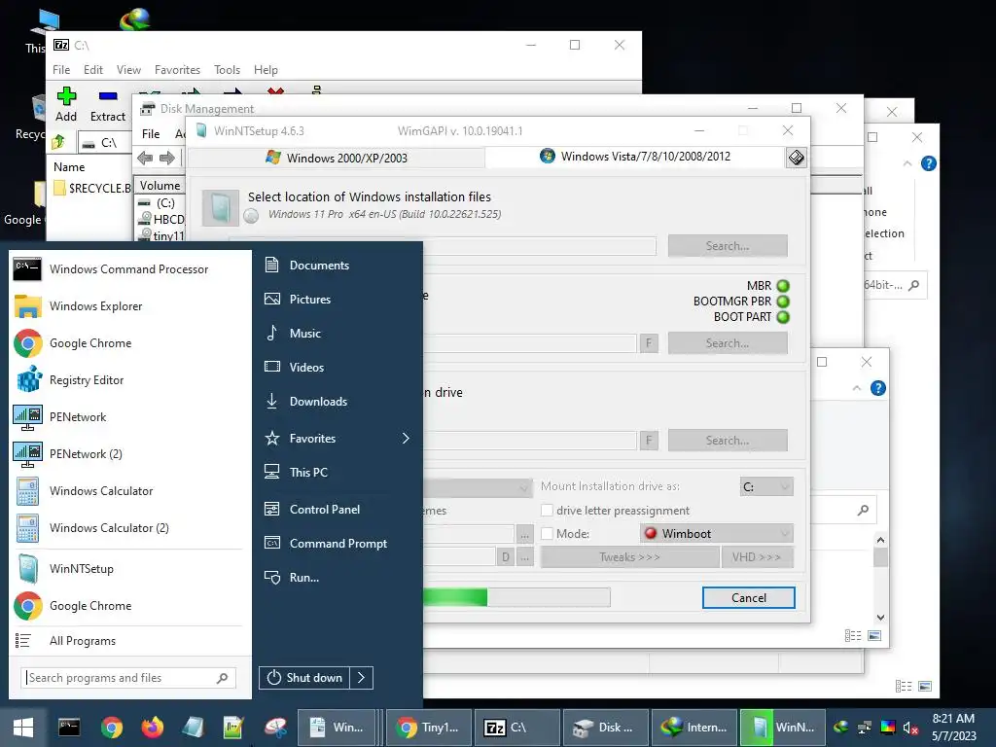Open Windows Calculator in Start menu
The width and height of the screenshot is (996, 747).
pyautogui.click(x=129, y=491)
